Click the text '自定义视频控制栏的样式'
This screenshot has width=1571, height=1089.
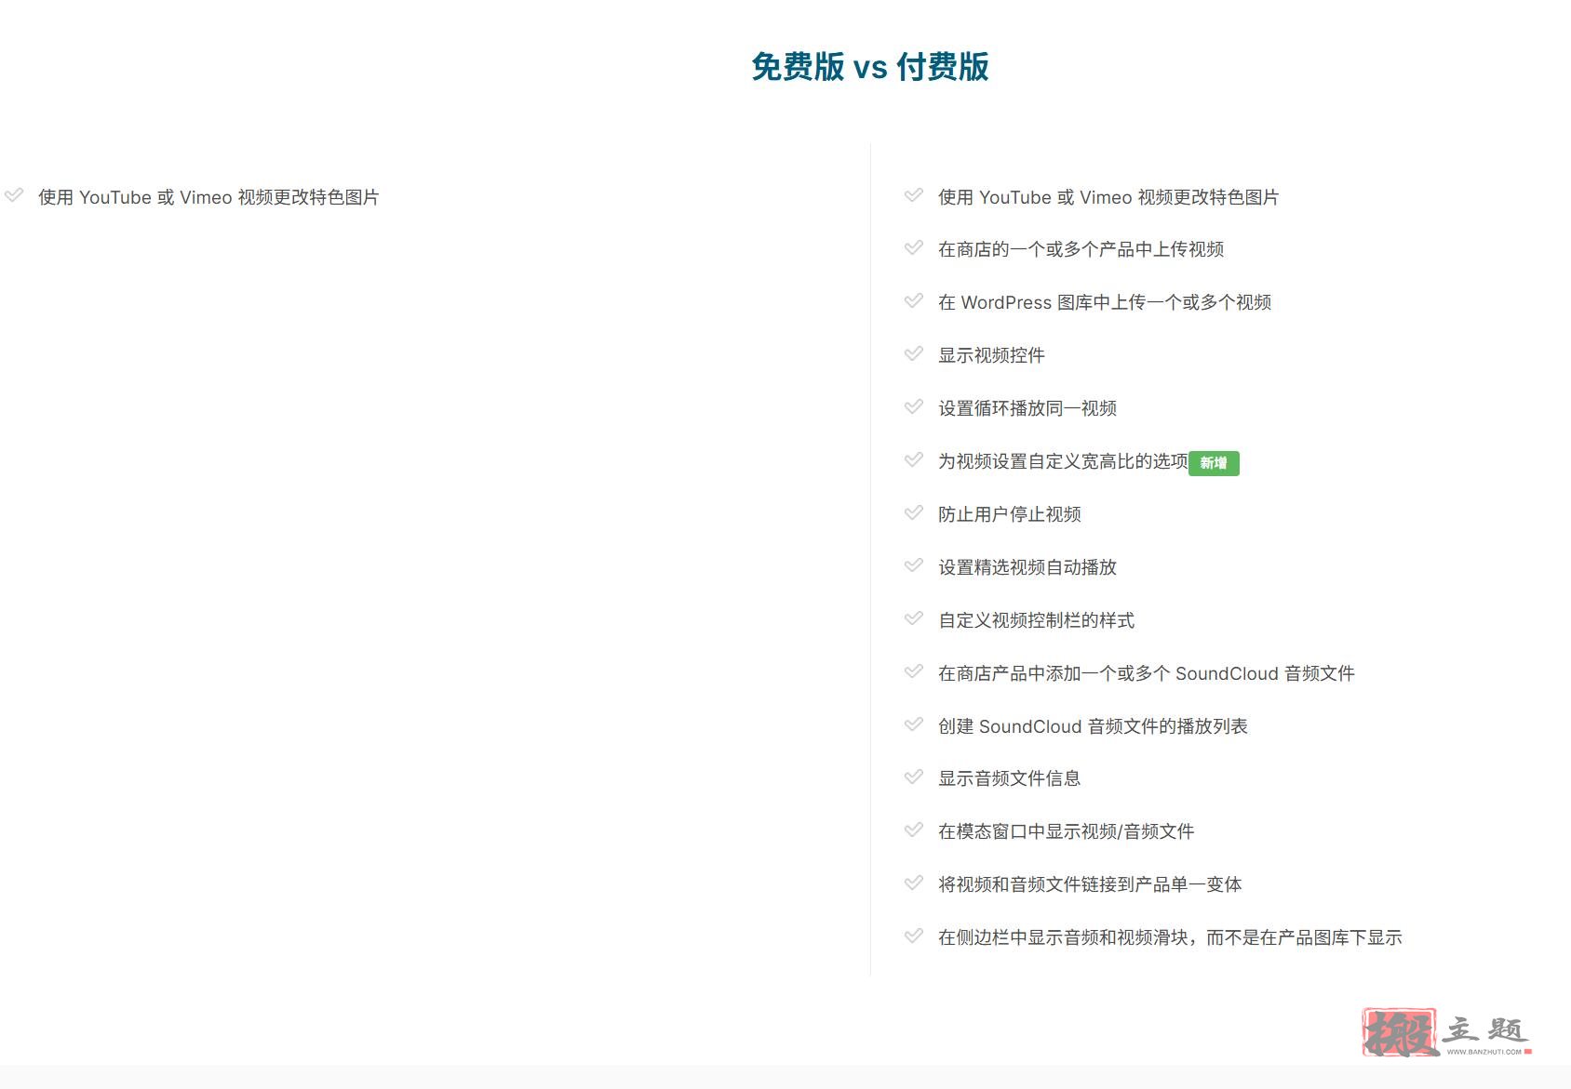[x=1036, y=620]
